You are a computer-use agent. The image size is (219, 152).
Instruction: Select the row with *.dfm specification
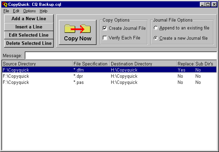(109, 70)
